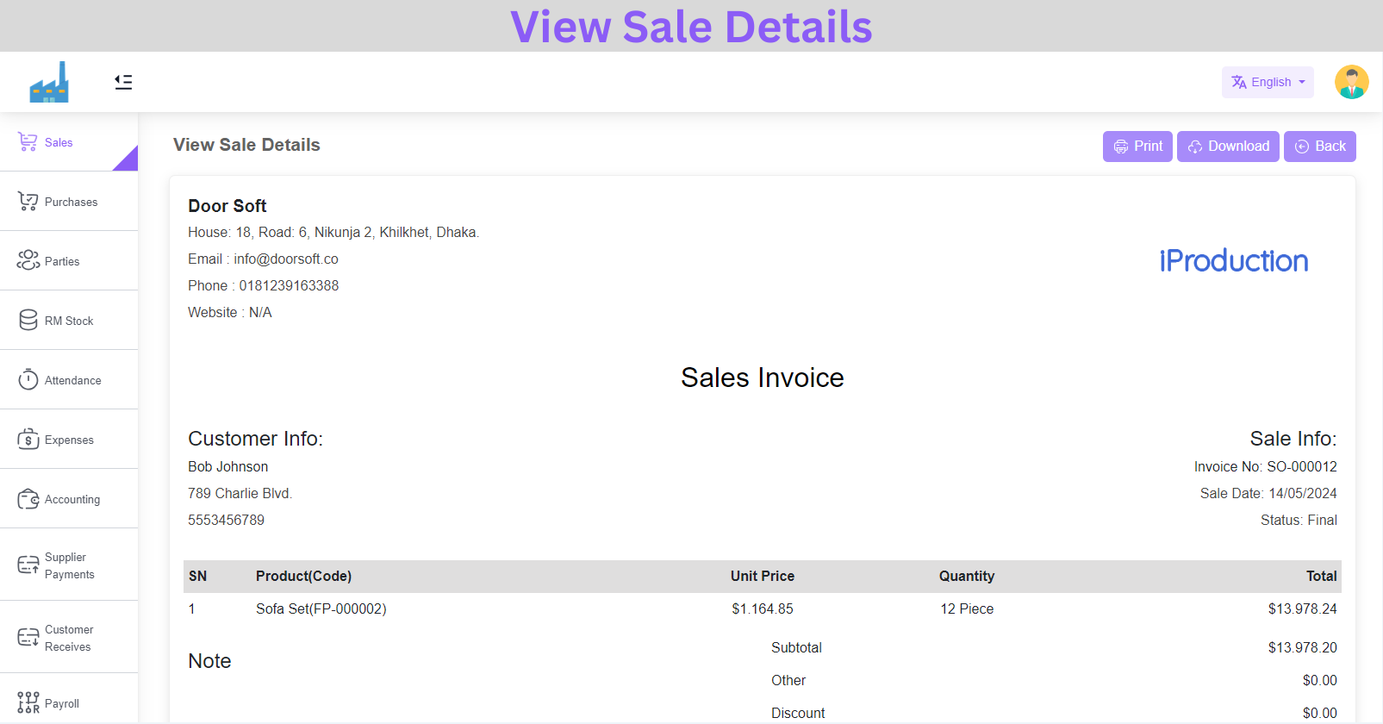The image size is (1383, 724).
Task: Click the Sales cart icon in sidebar
Action: coord(28,142)
